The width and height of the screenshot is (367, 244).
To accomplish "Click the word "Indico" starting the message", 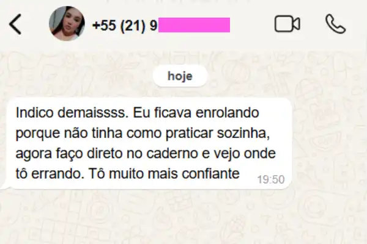I will [35, 112].
